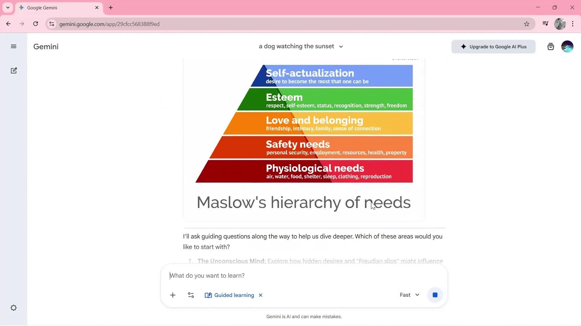Open recent chats history icon
Viewport: 581px width, 326px height.
(x=550, y=46)
